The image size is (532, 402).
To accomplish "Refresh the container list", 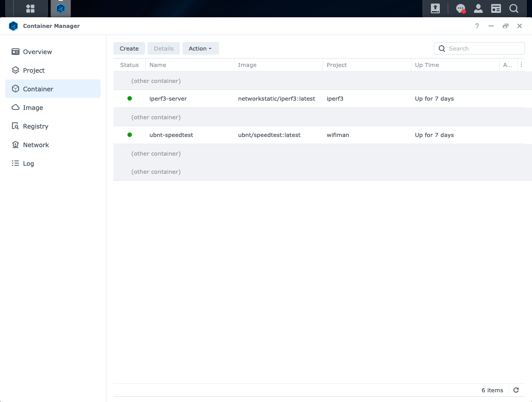I will pos(516,390).
